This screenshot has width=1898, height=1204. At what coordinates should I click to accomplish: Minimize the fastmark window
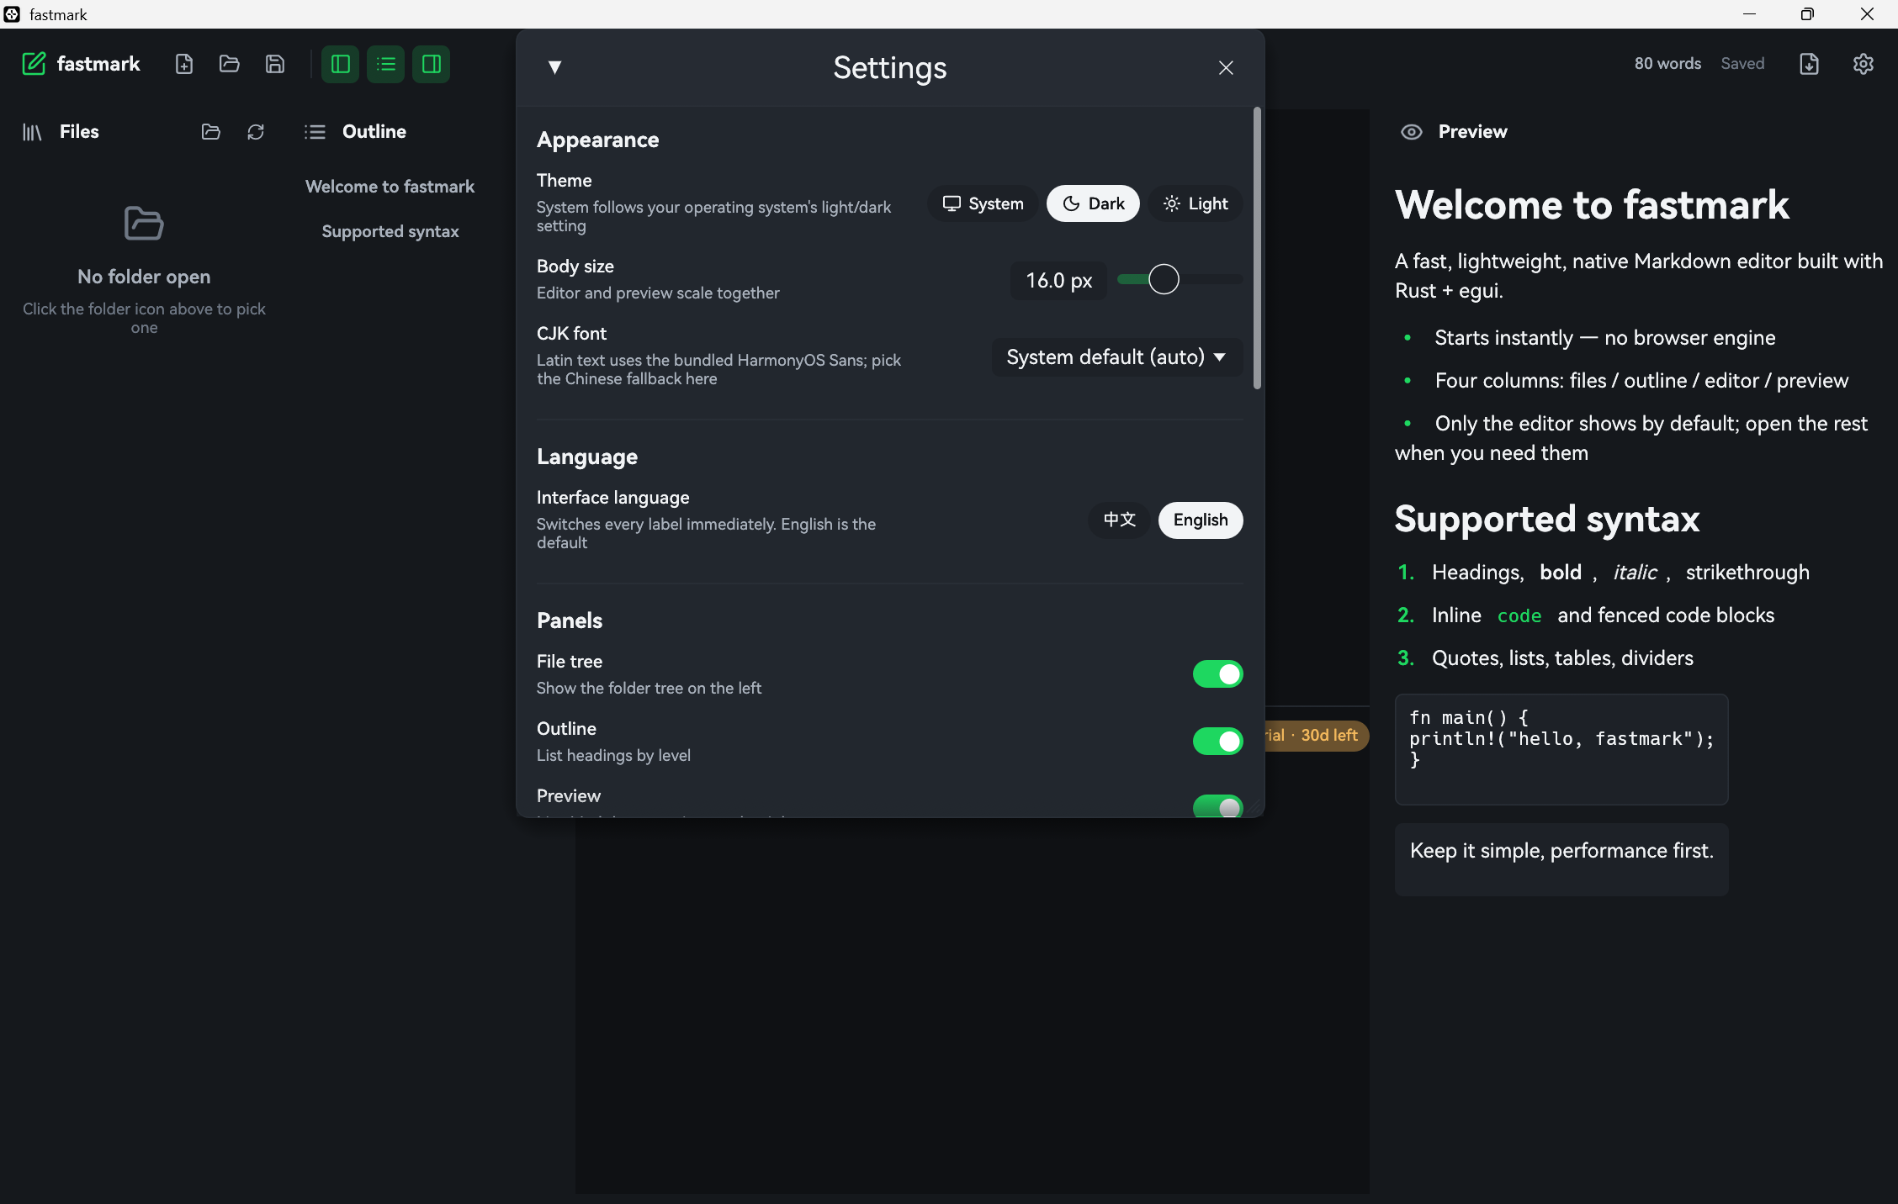1749,14
